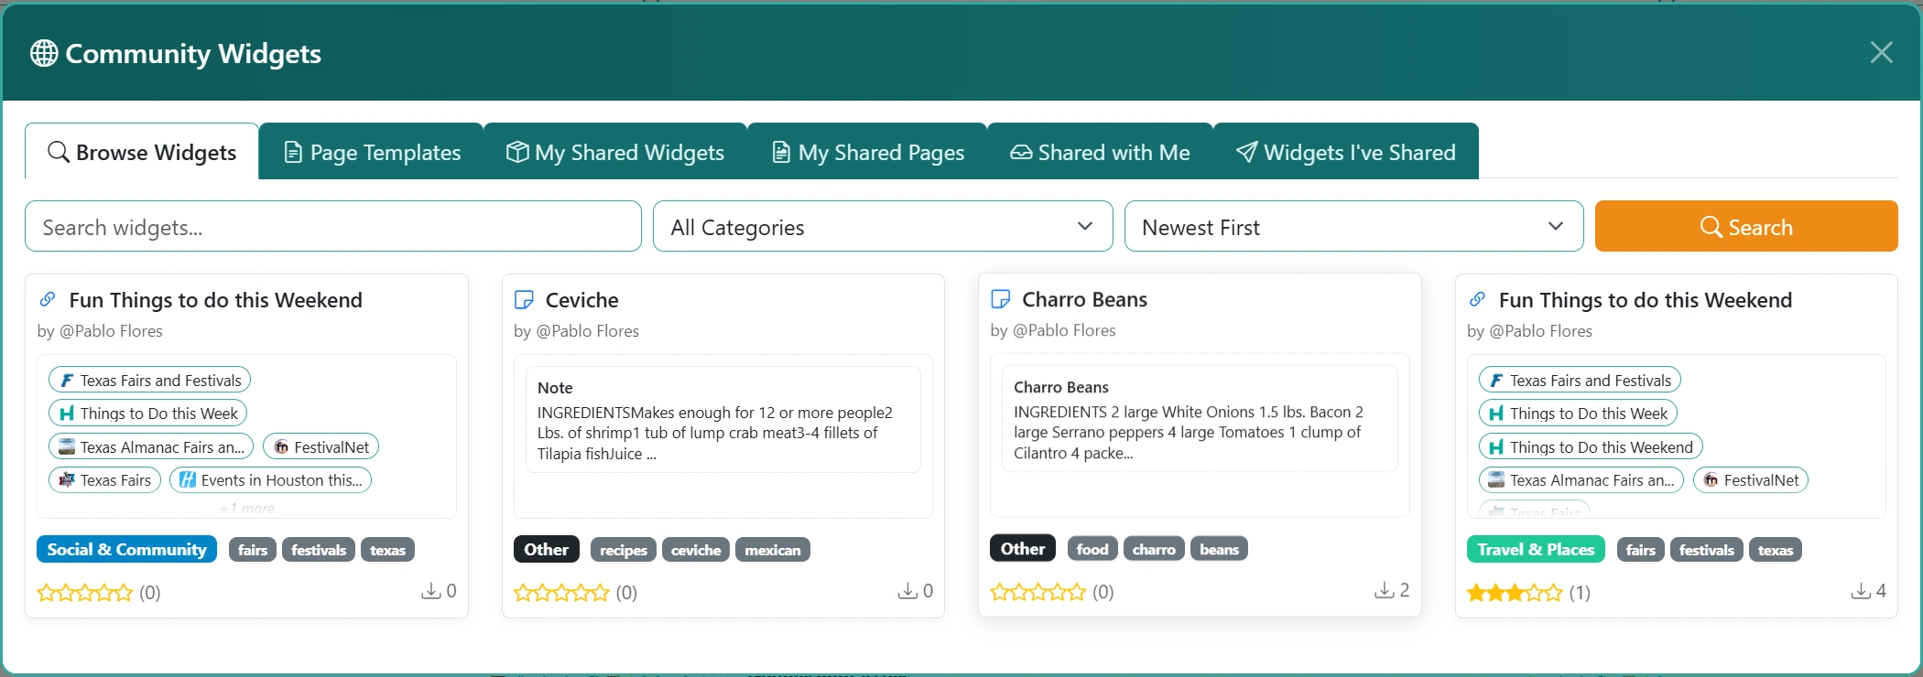
Task: Click the food tag
Action: click(x=1092, y=549)
